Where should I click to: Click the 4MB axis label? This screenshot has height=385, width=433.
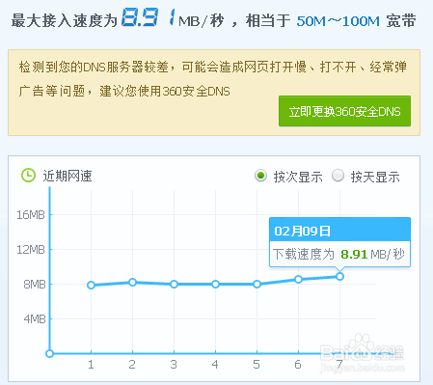35,319
